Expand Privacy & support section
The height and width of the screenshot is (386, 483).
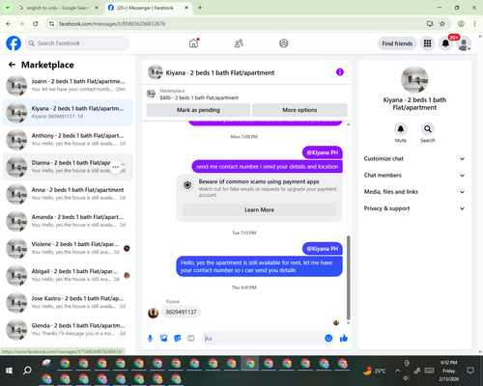pyautogui.click(x=414, y=208)
